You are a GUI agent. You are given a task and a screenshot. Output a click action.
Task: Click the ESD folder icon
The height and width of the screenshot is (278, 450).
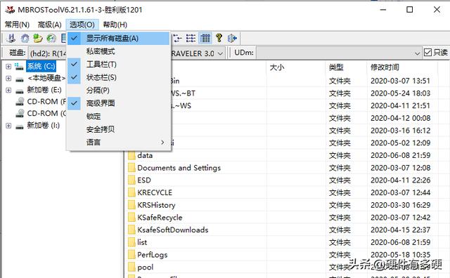(x=131, y=180)
